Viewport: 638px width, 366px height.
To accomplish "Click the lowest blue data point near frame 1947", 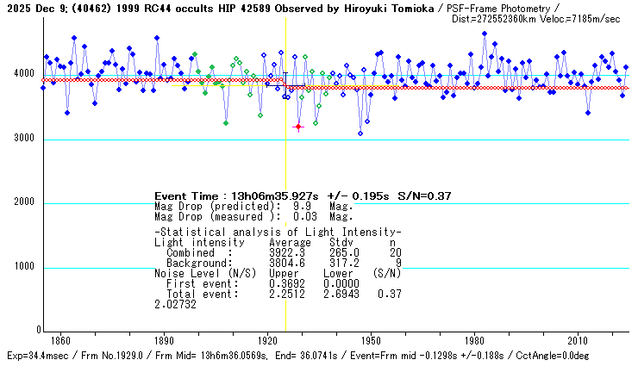I will (x=360, y=133).
